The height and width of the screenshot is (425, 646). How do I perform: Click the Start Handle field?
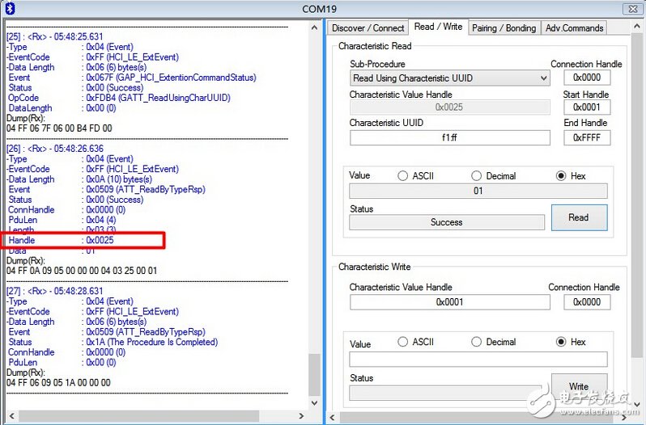587,107
